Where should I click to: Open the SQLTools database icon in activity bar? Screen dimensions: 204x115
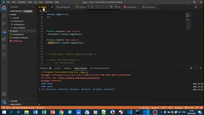point(4,47)
